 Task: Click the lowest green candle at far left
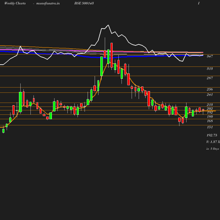[x=4, y=131]
